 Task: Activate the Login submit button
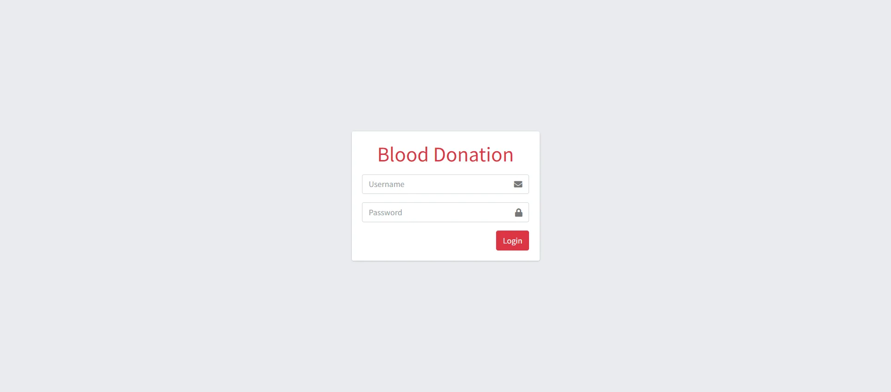tap(512, 240)
